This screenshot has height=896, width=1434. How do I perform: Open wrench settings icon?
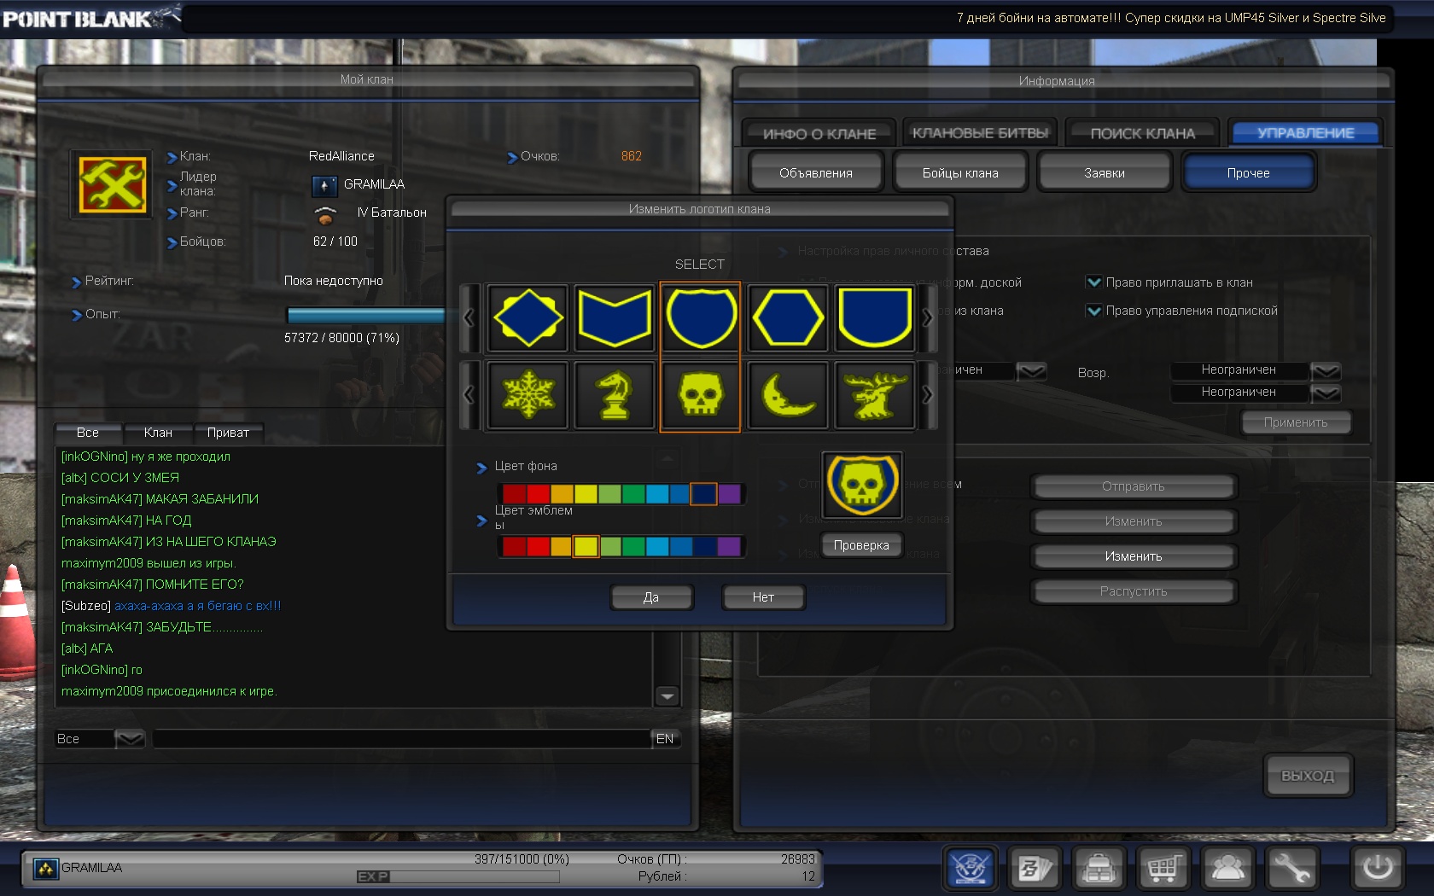(x=1292, y=869)
